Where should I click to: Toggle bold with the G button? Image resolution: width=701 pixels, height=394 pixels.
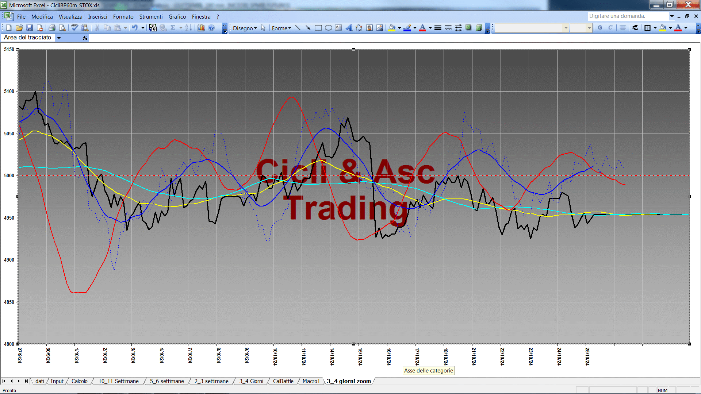tap(600, 28)
